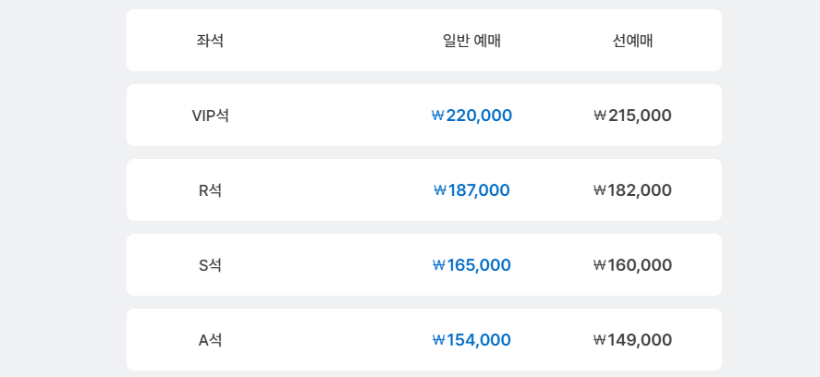
Task: Click the ₩187,000 general booking price
Action: [x=471, y=190]
